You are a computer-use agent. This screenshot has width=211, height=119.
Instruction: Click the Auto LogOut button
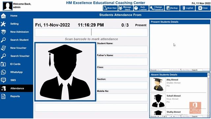(141, 8)
